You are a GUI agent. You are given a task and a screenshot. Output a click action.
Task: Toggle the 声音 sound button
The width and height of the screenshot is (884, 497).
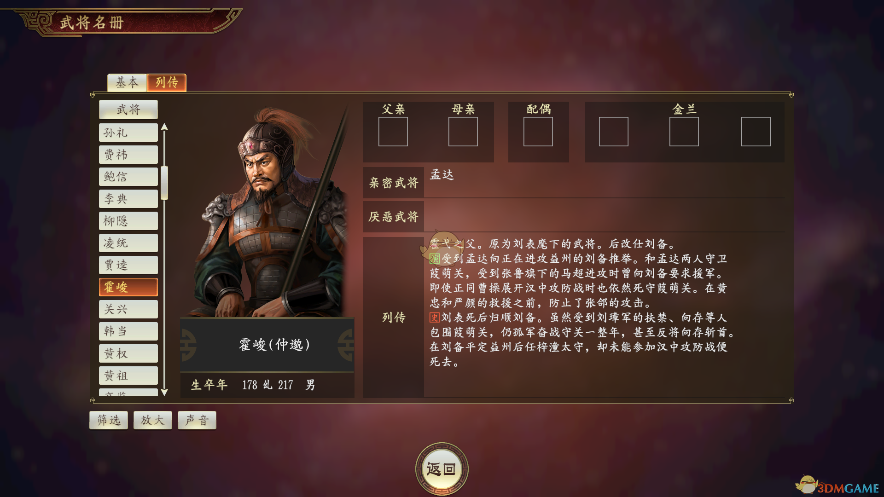[x=197, y=420]
